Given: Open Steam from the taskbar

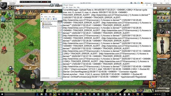Looking at the screenshot, I should 55,94.
